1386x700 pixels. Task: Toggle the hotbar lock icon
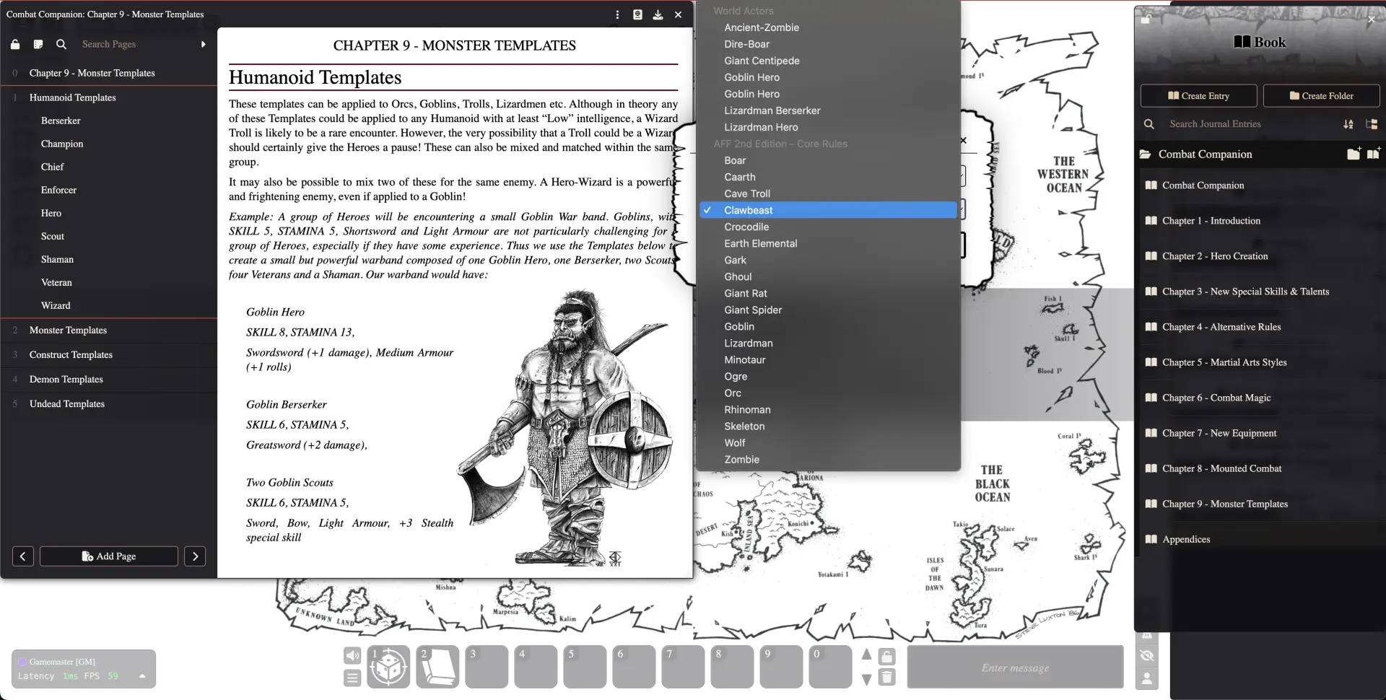click(887, 656)
